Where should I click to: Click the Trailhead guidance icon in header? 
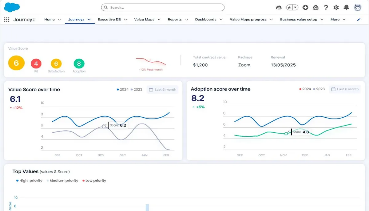coord(279,7)
